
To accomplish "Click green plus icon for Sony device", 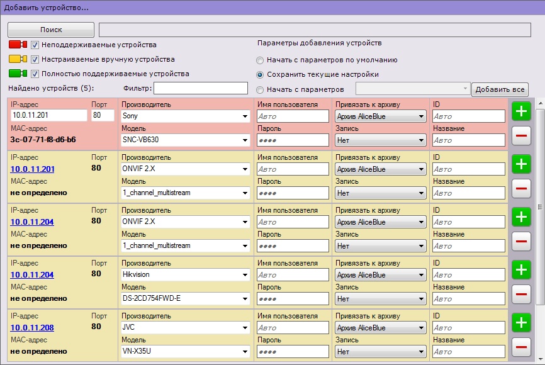I will [x=521, y=111].
